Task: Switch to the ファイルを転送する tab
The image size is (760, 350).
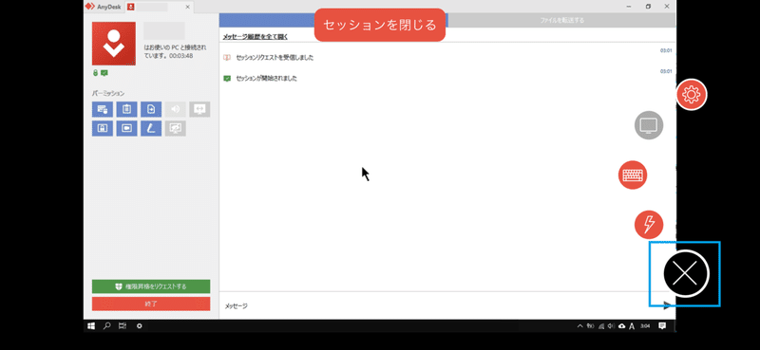Action: [x=561, y=20]
